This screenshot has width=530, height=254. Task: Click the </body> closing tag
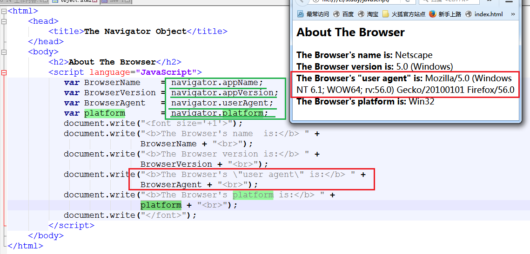pyautogui.click(x=46, y=235)
